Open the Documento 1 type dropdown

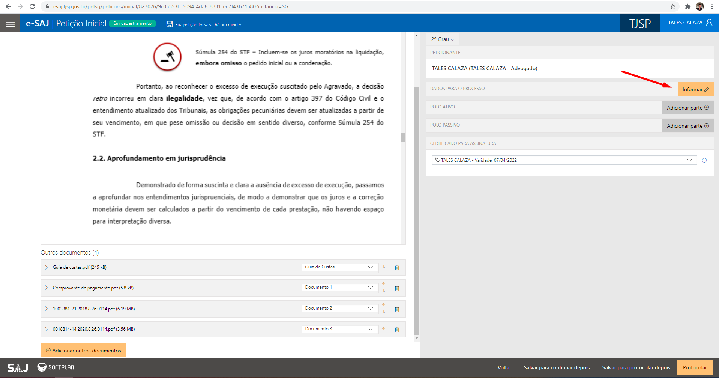[x=339, y=287]
